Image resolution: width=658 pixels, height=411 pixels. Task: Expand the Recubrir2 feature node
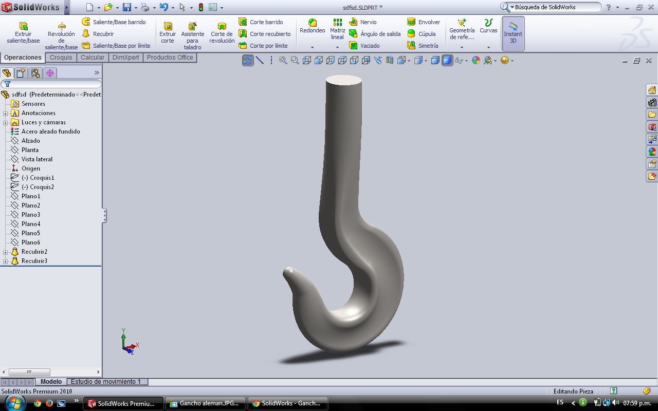(x=5, y=252)
